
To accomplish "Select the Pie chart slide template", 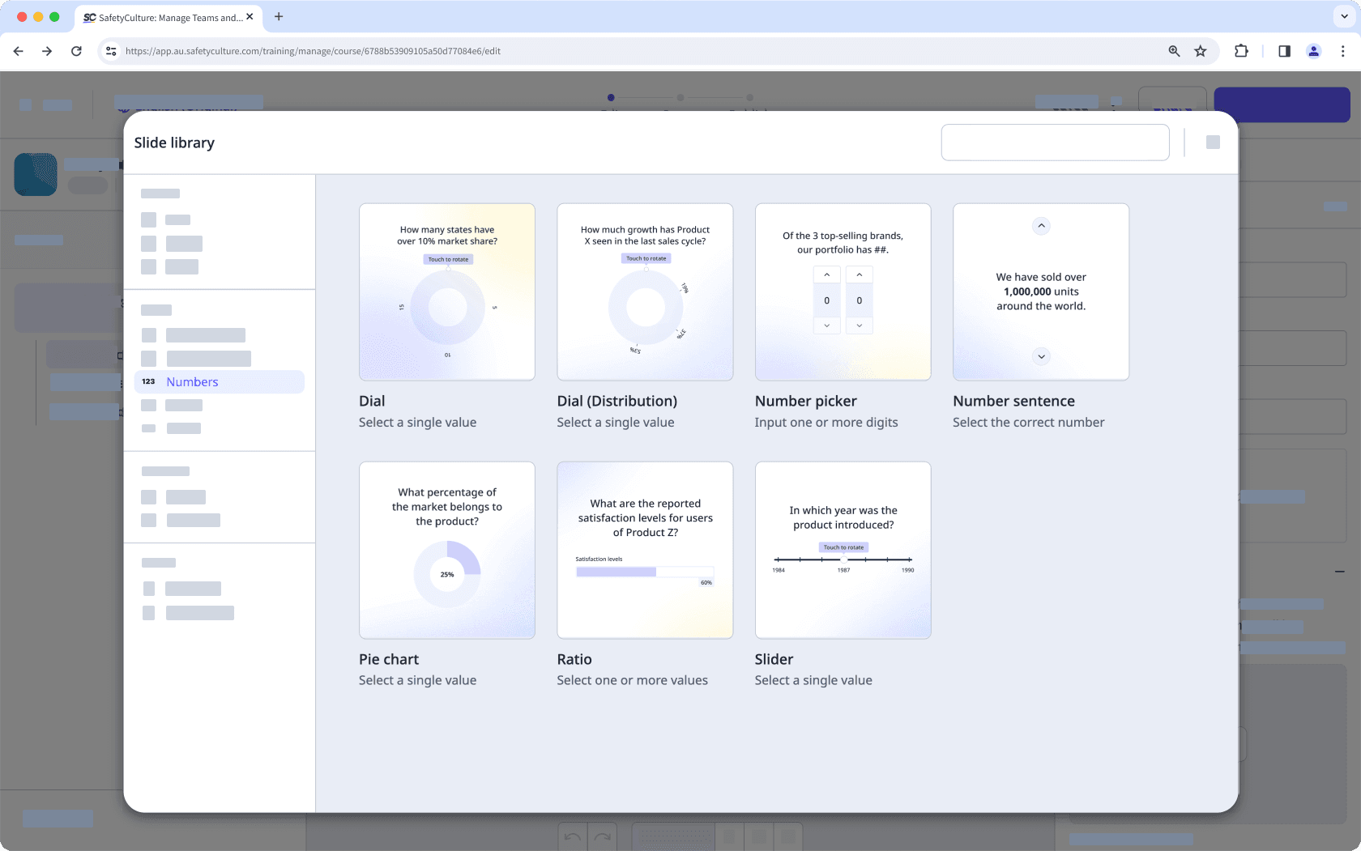I will pyautogui.click(x=446, y=550).
